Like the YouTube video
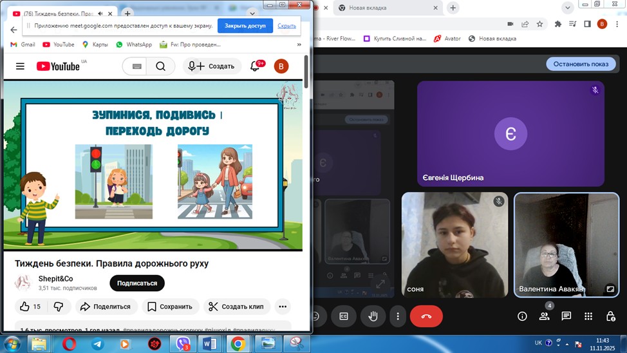 (x=30, y=307)
